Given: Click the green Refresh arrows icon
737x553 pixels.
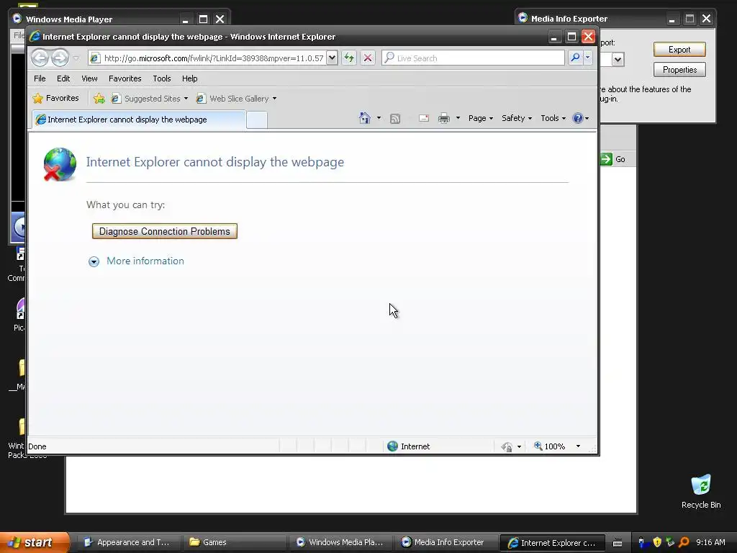Looking at the screenshot, I should coord(349,58).
